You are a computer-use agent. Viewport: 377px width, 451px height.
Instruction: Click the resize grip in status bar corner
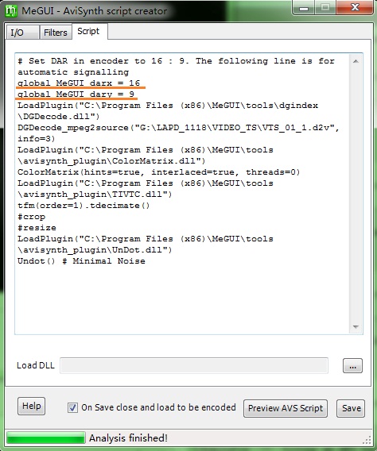click(367, 440)
